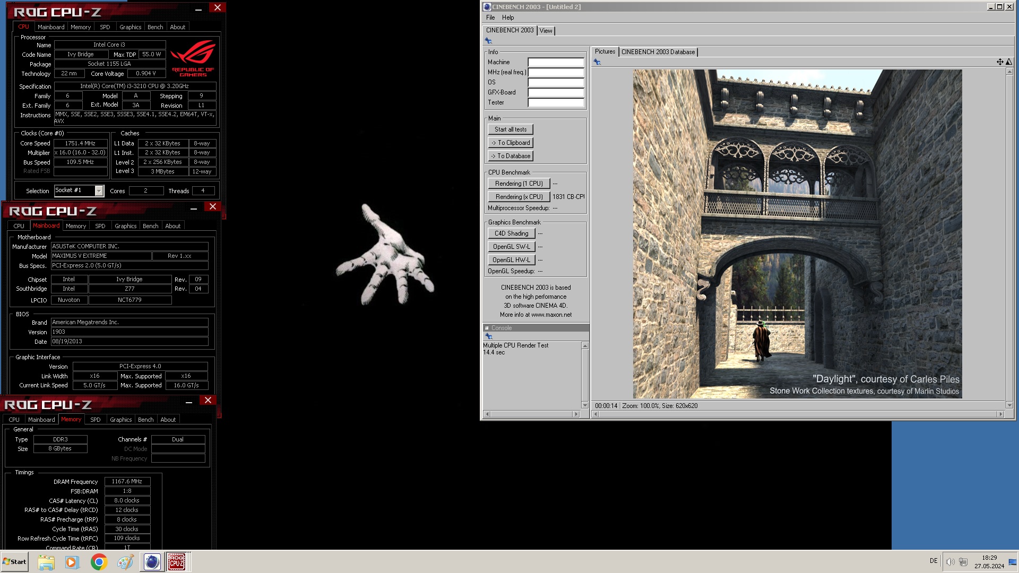The width and height of the screenshot is (1019, 573).
Task: Click the triangle icon at Pictures panel top-right
Action: (1009, 62)
